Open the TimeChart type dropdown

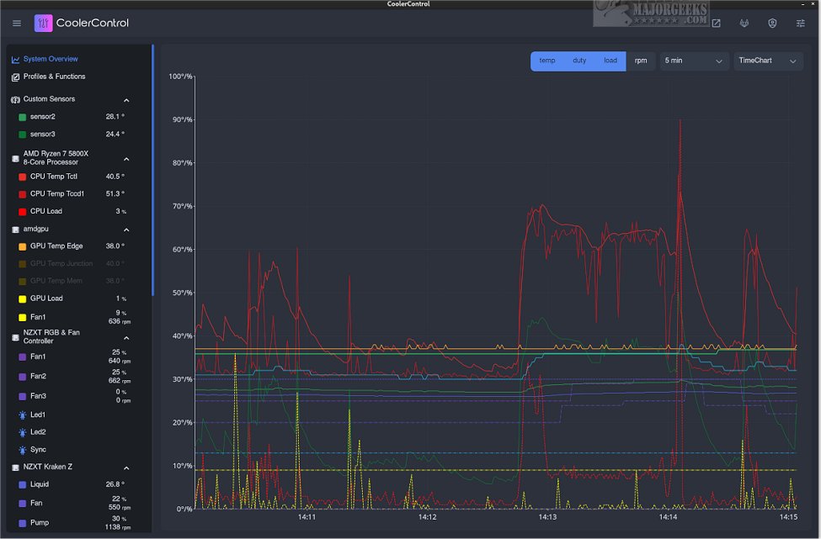click(x=767, y=61)
